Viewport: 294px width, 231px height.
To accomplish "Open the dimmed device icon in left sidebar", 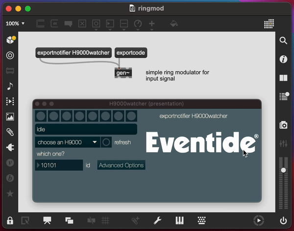I will [x=10, y=71].
